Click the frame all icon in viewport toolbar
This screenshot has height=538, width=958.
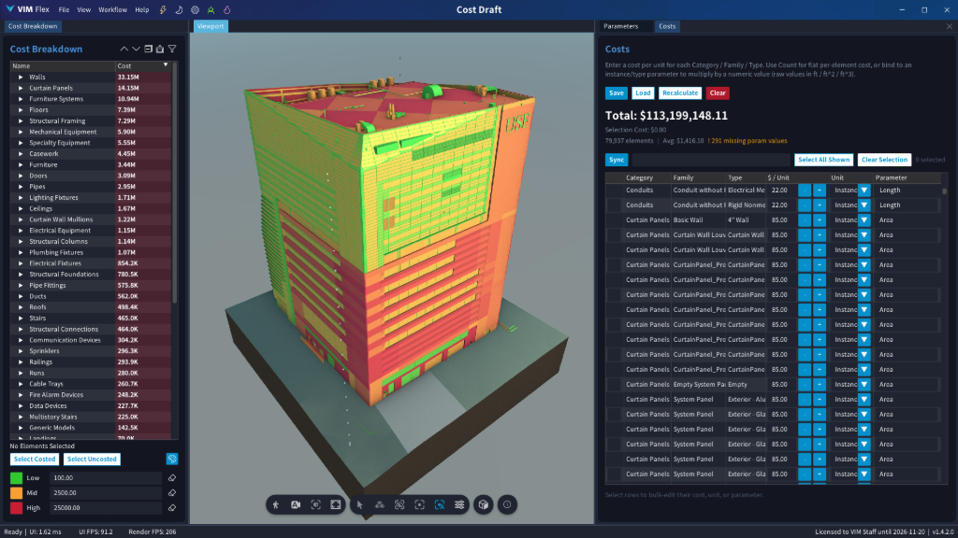coord(336,504)
